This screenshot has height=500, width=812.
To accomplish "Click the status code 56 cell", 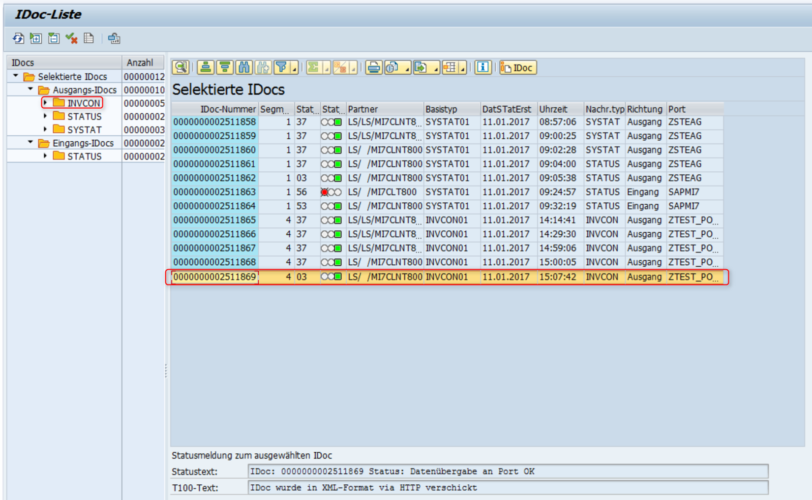I will pos(307,192).
